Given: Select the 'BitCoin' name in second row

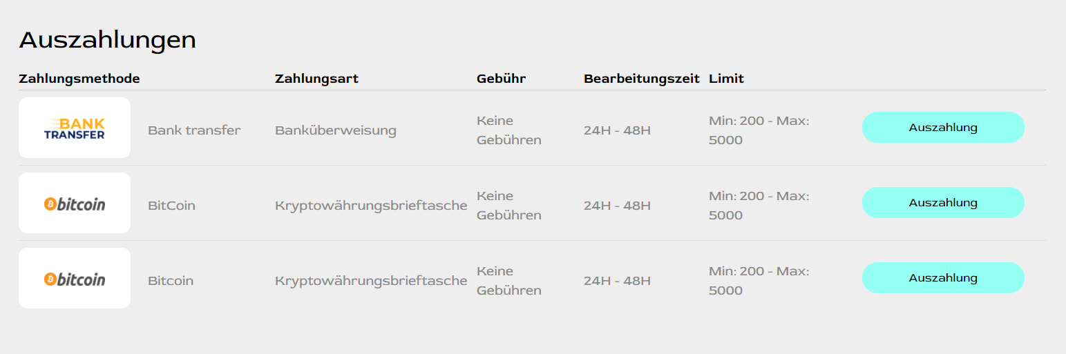Looking at the screenshot, I should pos(171,206).
